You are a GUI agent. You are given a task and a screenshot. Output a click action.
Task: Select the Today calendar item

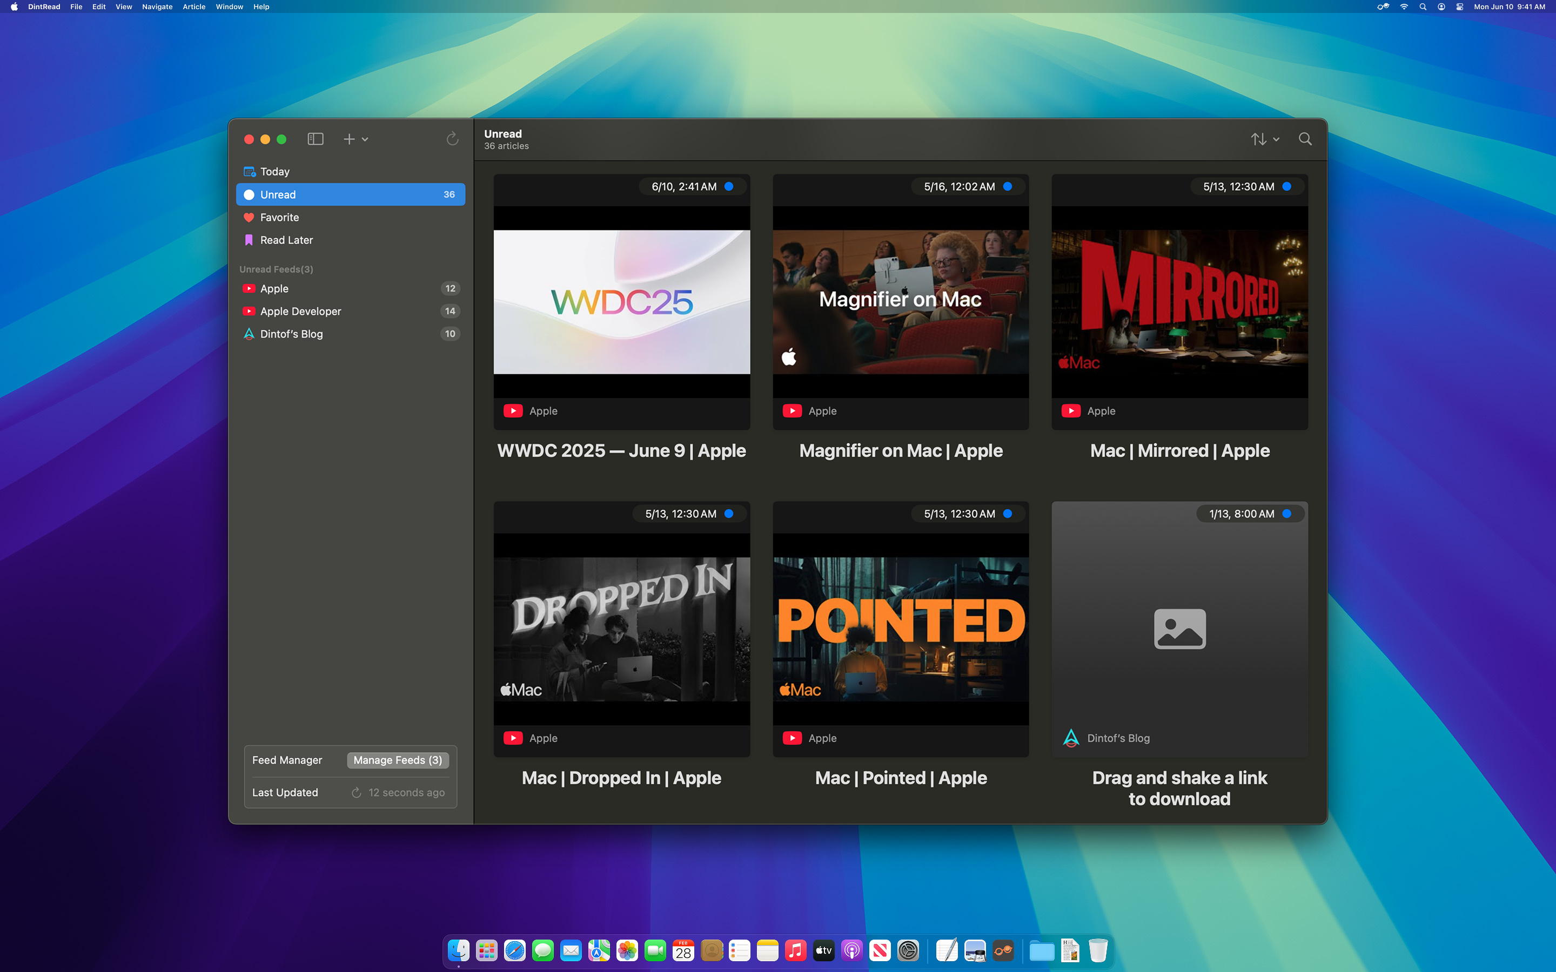[274, 172]
